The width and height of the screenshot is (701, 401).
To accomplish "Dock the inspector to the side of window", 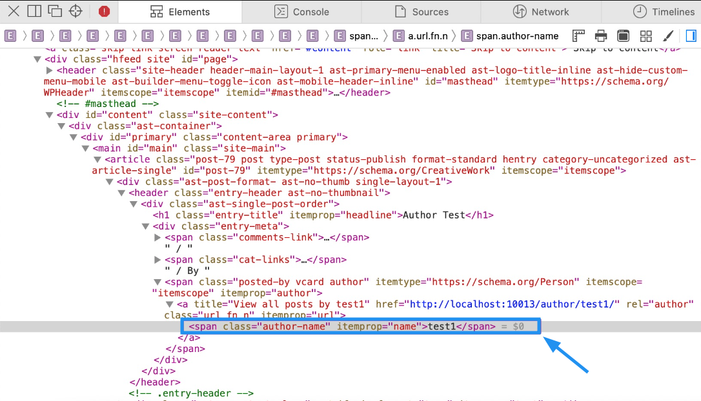I will click(34, 11).
